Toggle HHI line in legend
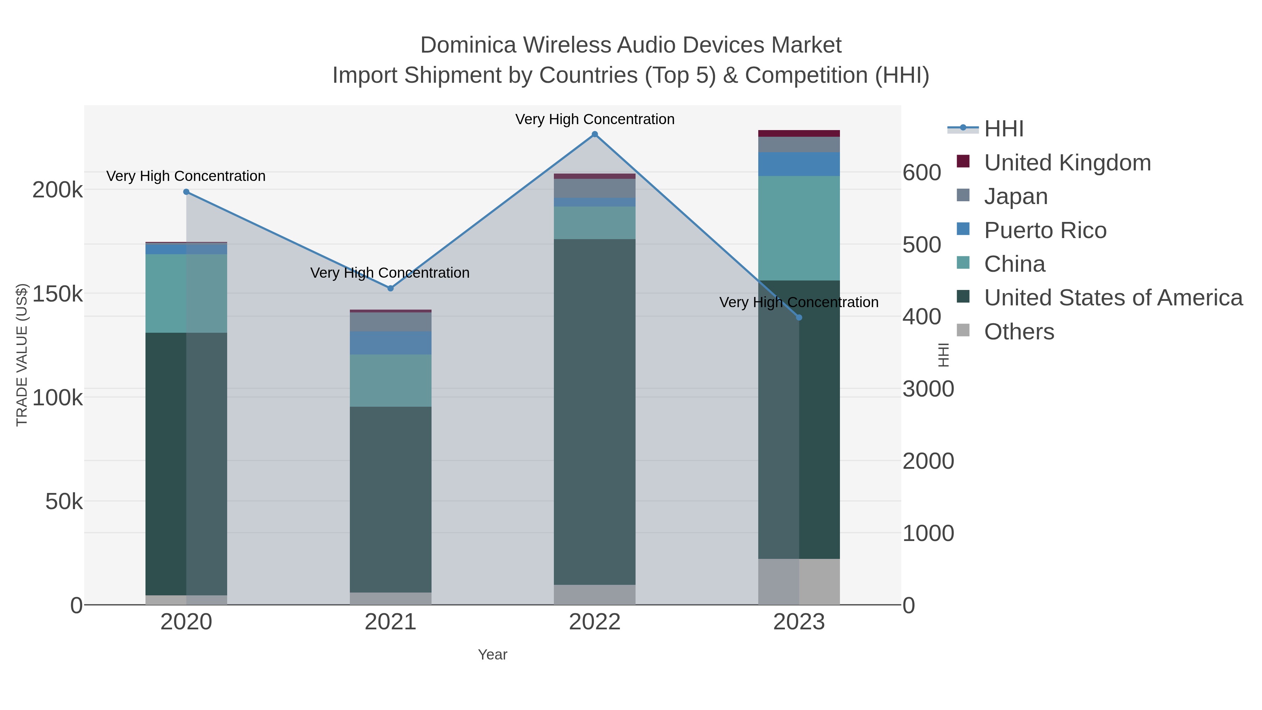Image resolution: width=1262 pixels, height=710 pixels. tap(986, 129)
